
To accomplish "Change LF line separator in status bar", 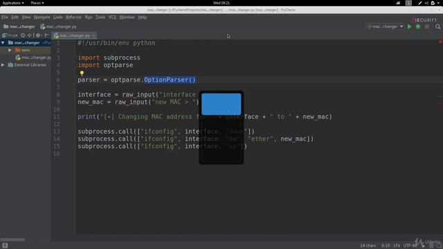I will pyautogui.click(x=397, y=246).
